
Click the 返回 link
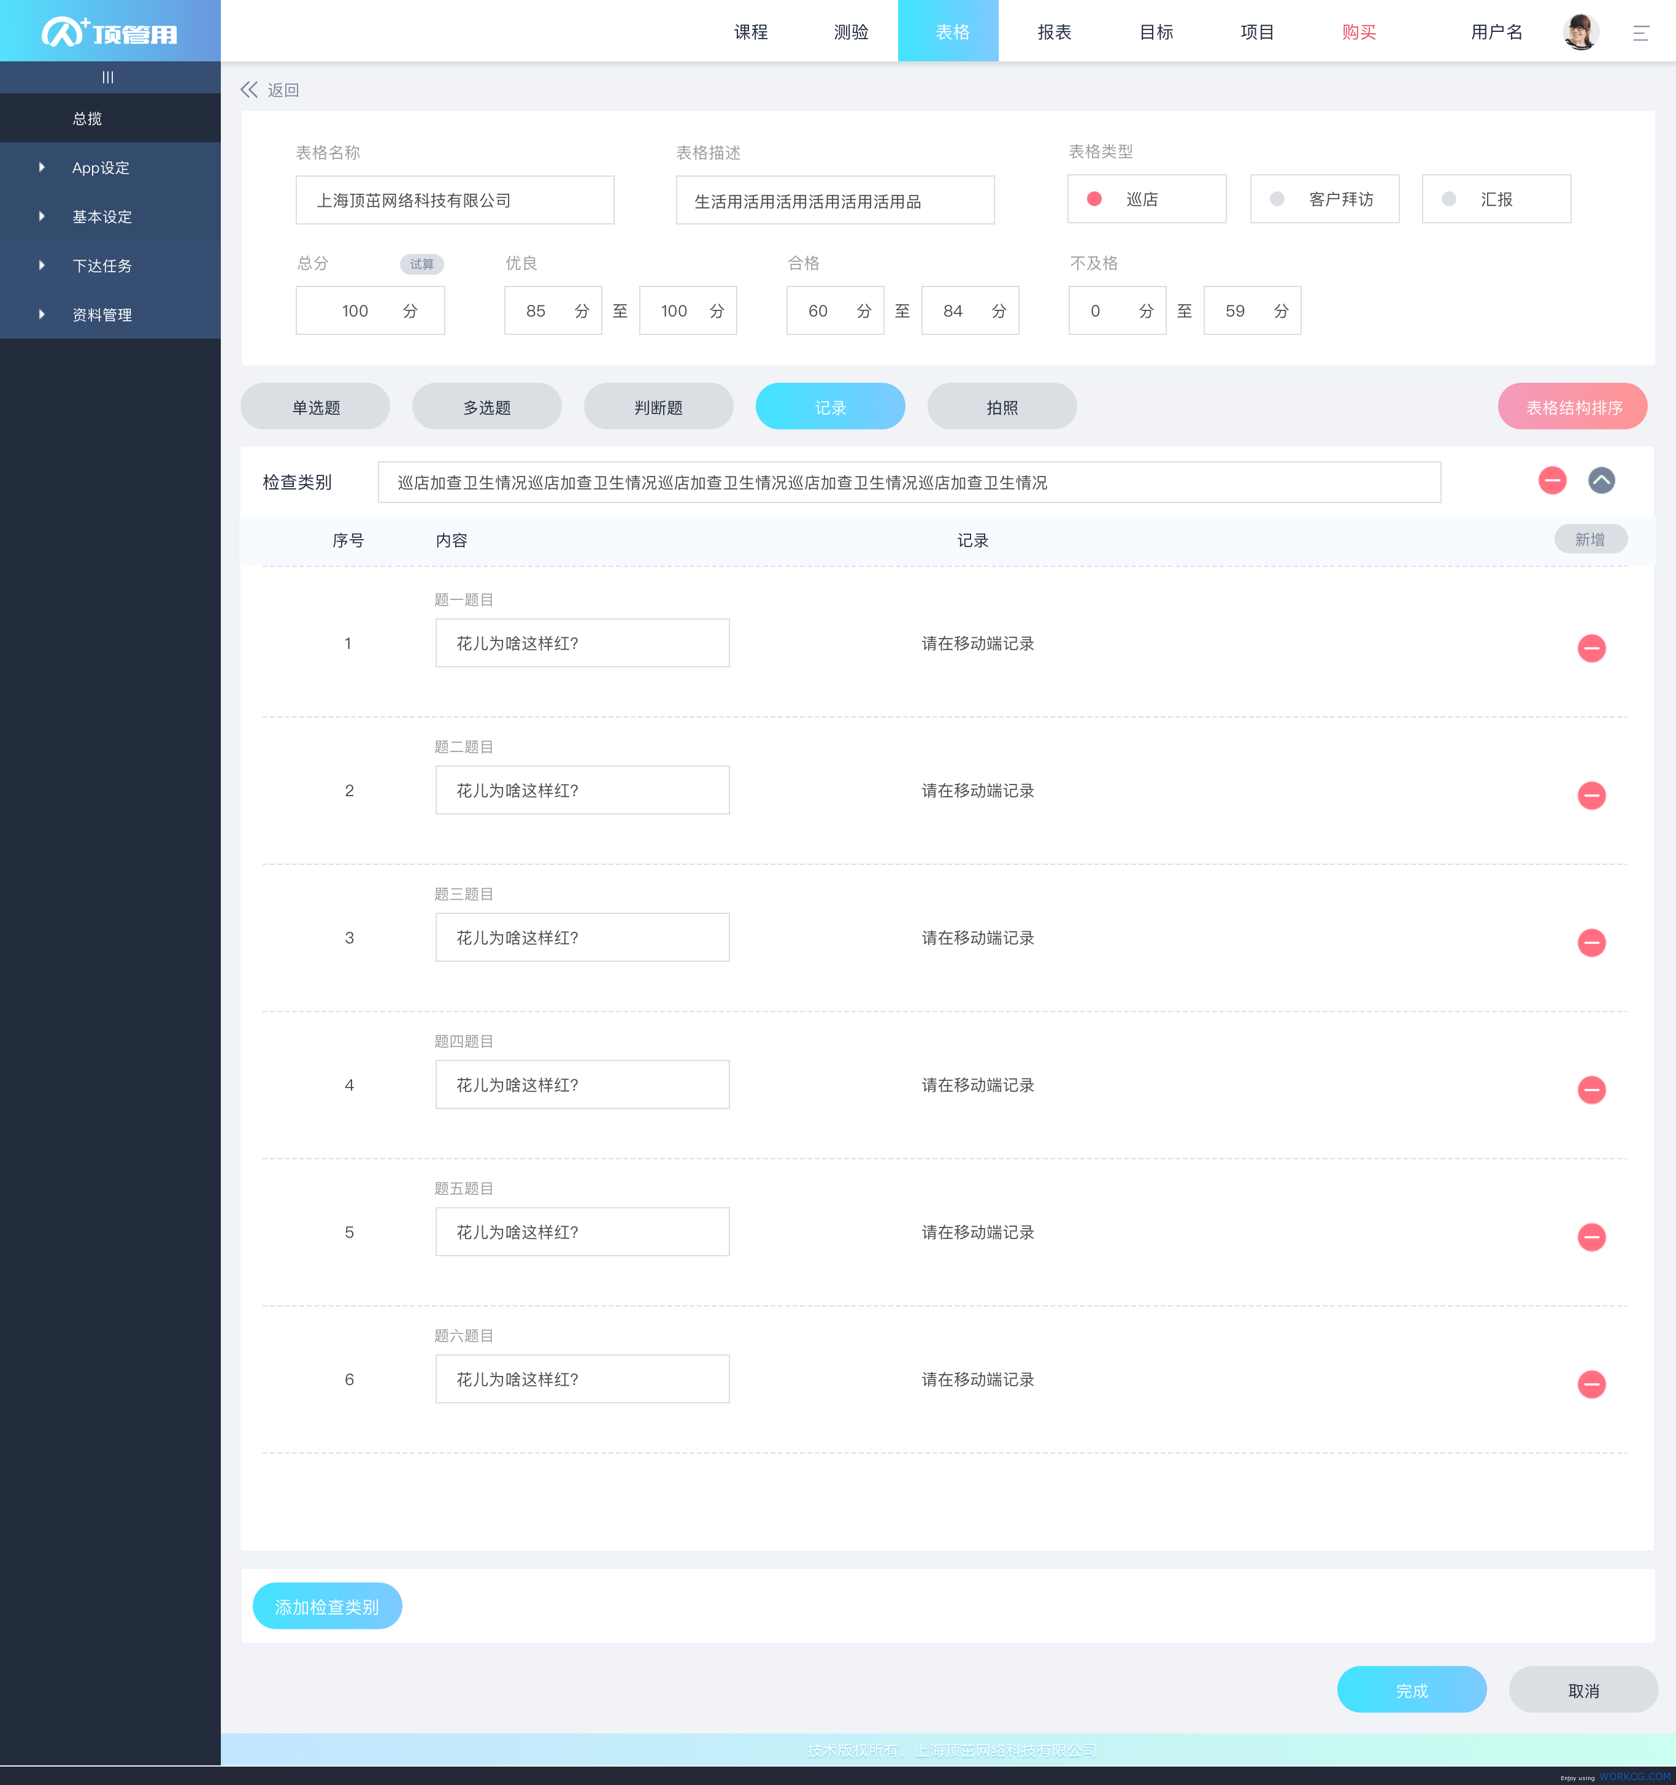pyautogui.click(x=283, y=90)
